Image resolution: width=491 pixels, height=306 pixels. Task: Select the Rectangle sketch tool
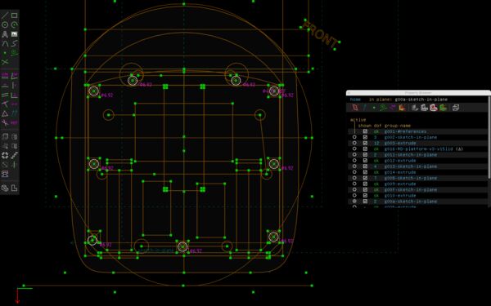14,16
